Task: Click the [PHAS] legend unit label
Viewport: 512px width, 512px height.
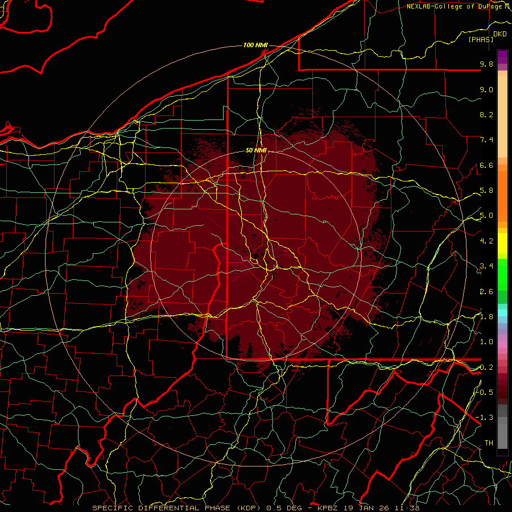Action: [481, 40]
